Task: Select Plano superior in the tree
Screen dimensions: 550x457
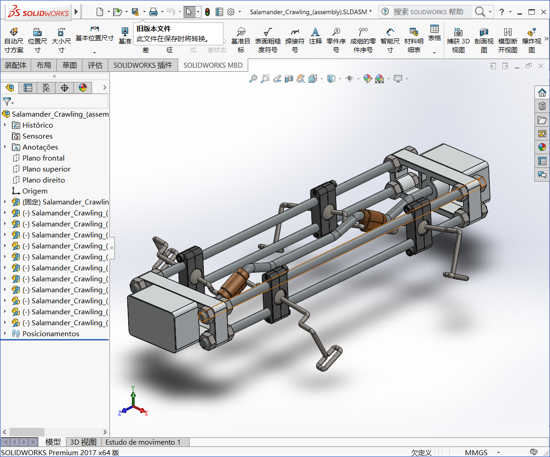Action: (x=46, y=169)
